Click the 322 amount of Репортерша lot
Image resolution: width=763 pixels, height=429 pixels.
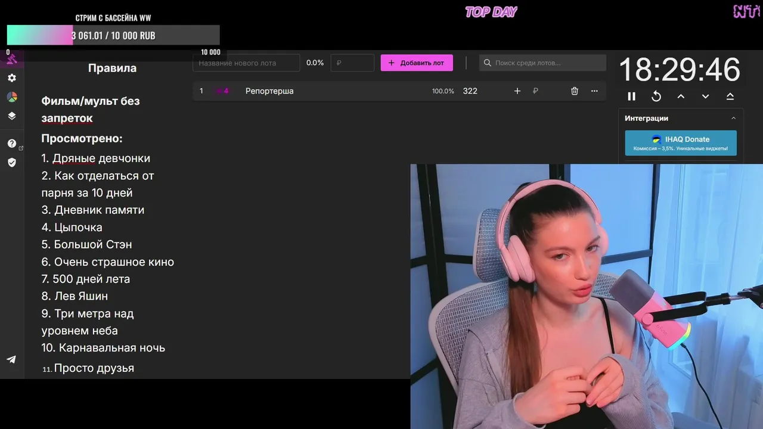470,91
